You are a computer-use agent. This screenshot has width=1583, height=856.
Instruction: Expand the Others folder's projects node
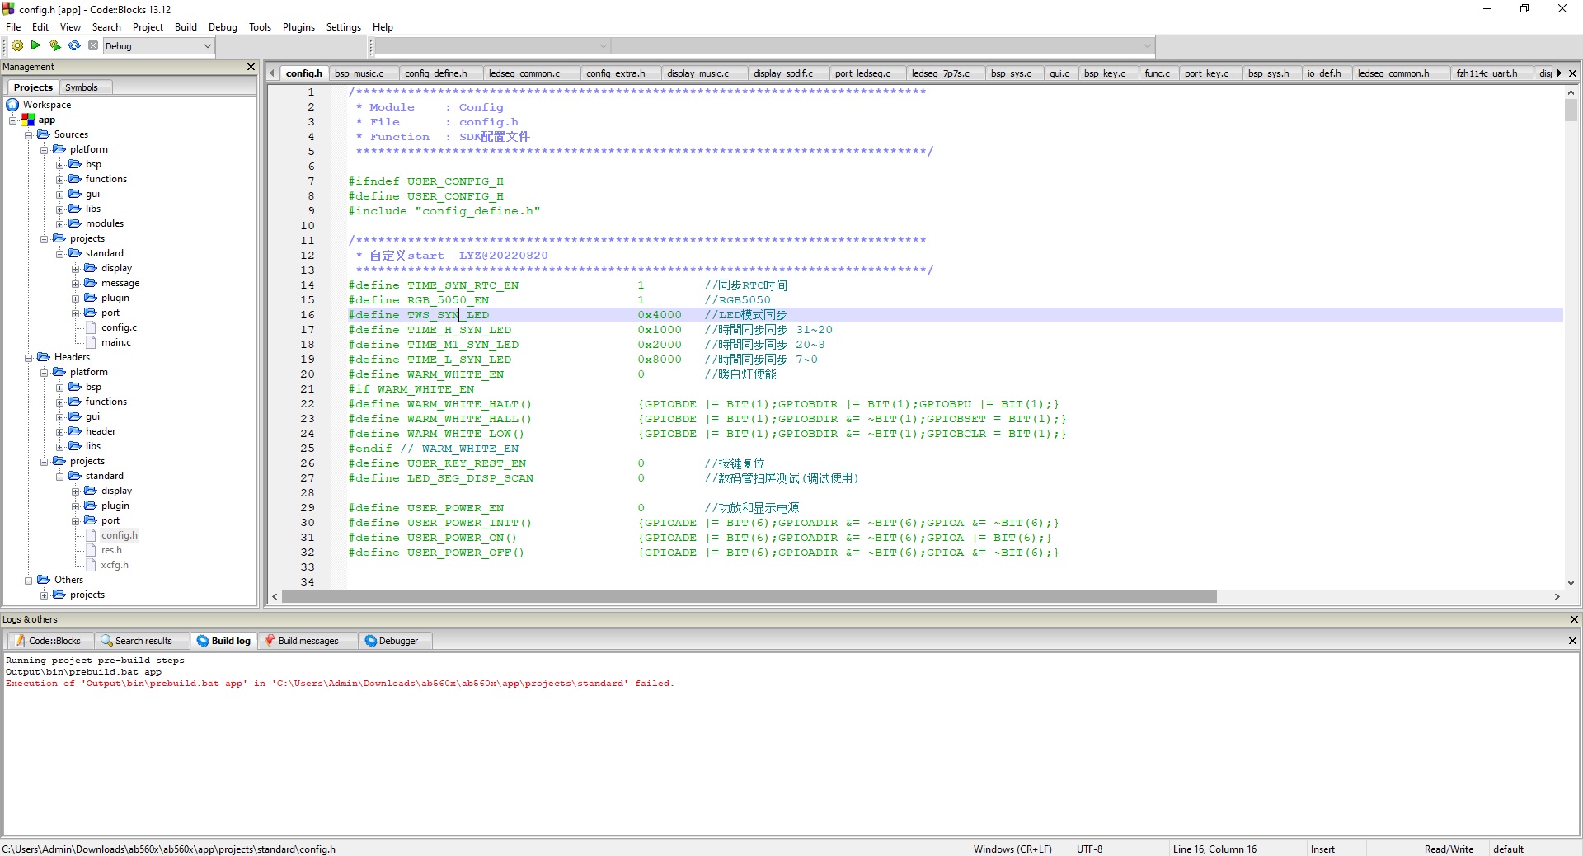(x=45, y=595)
